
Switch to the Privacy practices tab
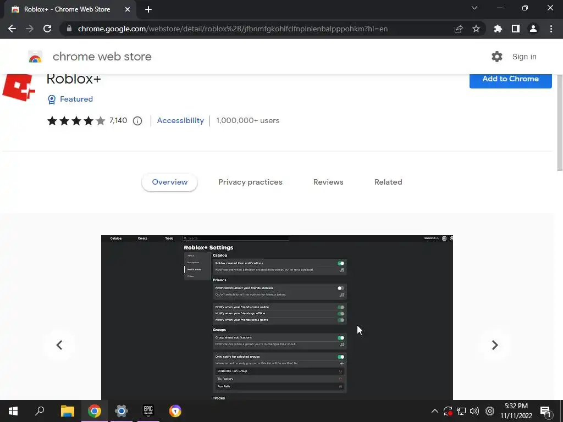coord(250,182)
